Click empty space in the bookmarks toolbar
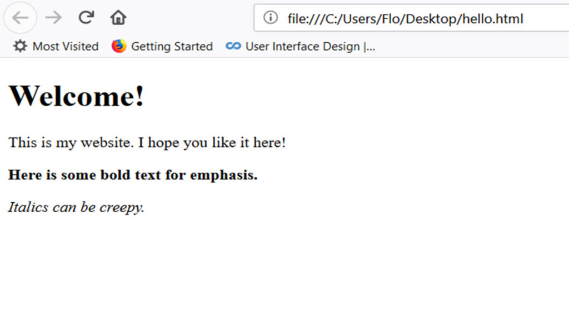 tap(472, 46)
